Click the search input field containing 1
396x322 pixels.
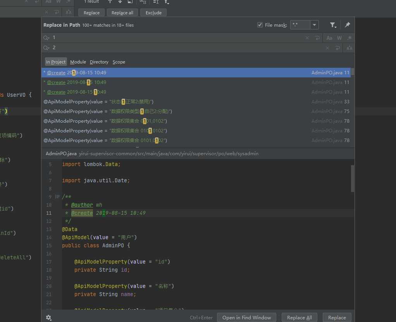click(x=177, y=38)
